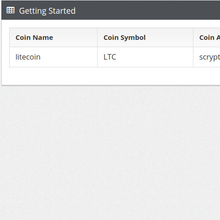The width and height of the screenshot is (220, 220).
Task: Open the Getting Started heading
Action: [47, 11]
